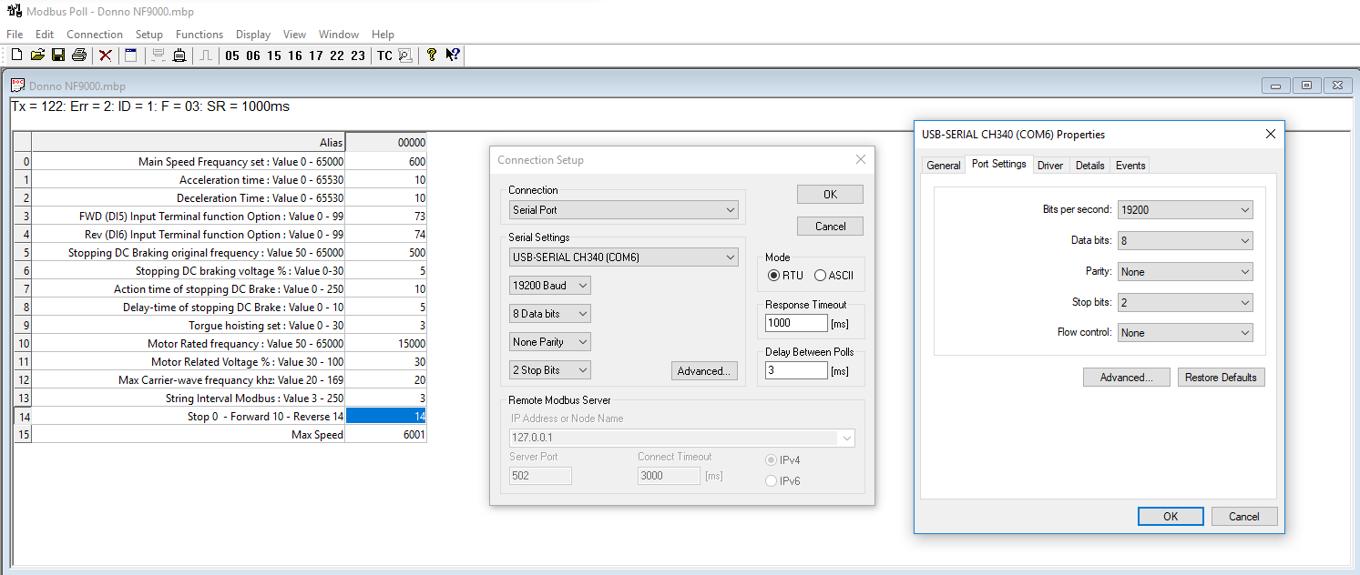Open function 05 Write Single Coil

232,55
